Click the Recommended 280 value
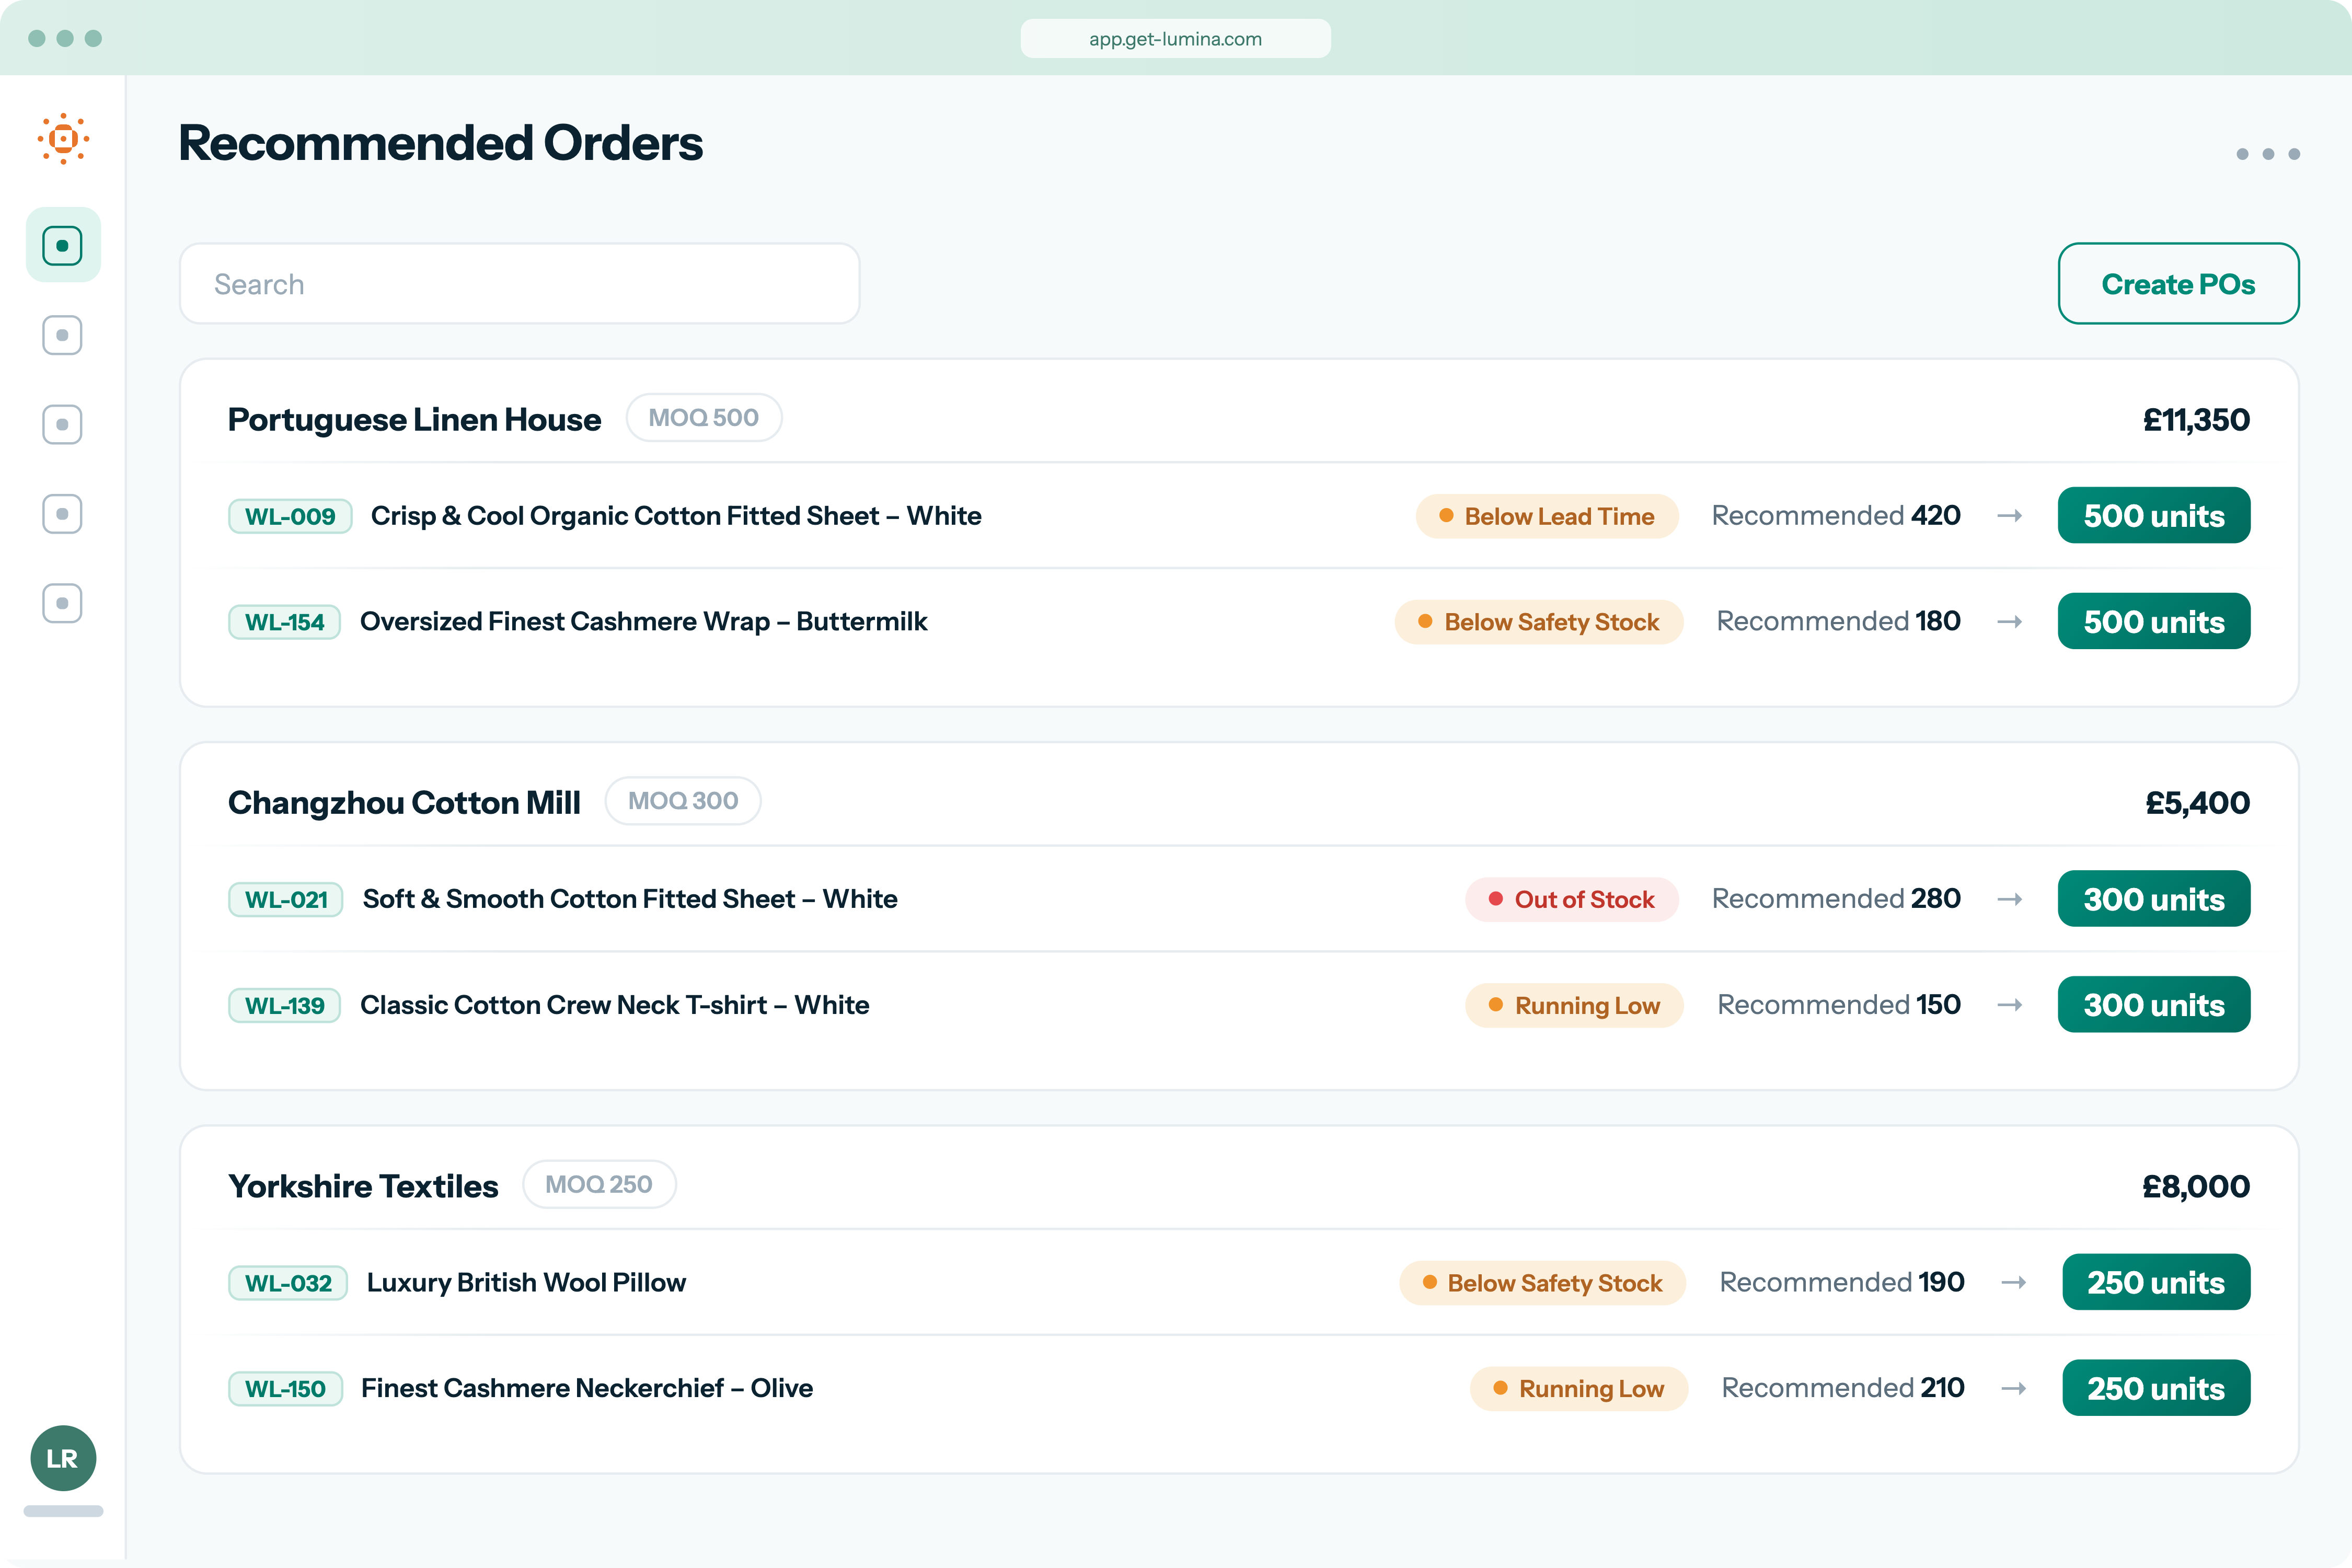This screenshot has width=2352, height=1568. pos(1836,899)
